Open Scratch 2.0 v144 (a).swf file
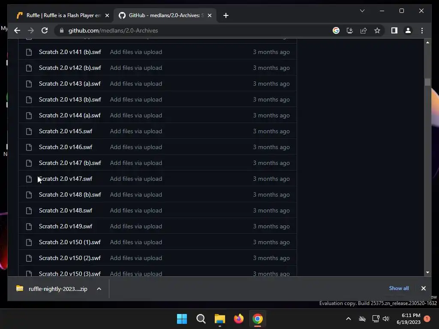Viewport: 439px width, 329px height. tap(70, 116)
